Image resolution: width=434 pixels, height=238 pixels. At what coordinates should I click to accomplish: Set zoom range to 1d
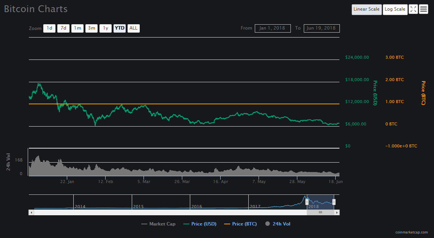coord(49,28)
